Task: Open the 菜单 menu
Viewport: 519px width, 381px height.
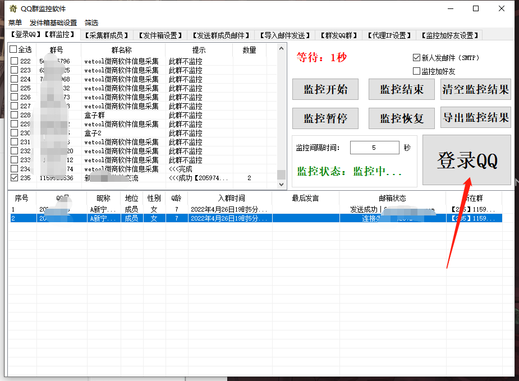Action: [x=15, y=23]
